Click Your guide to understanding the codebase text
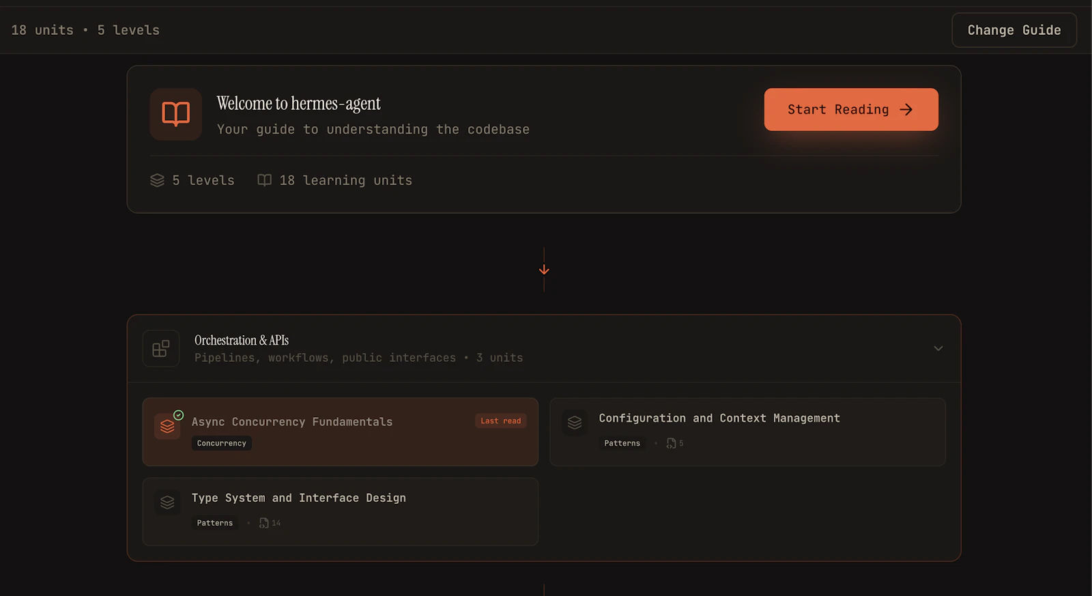 pos(373,130)
